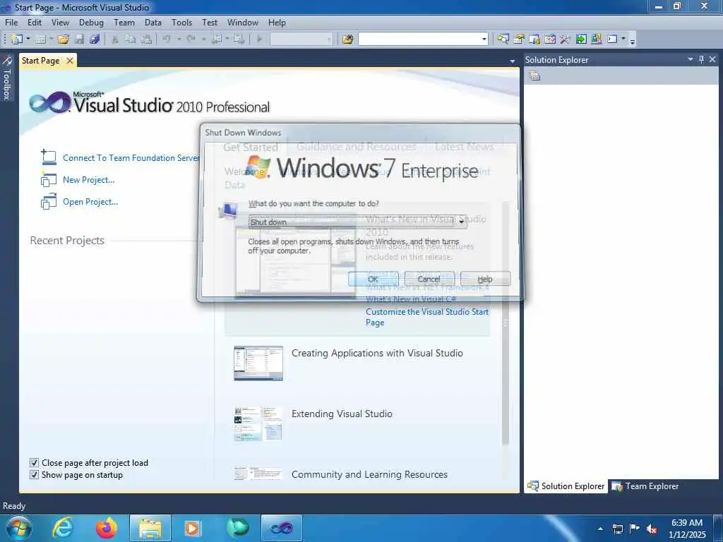Click the Windows Start orb

[18, 528]
